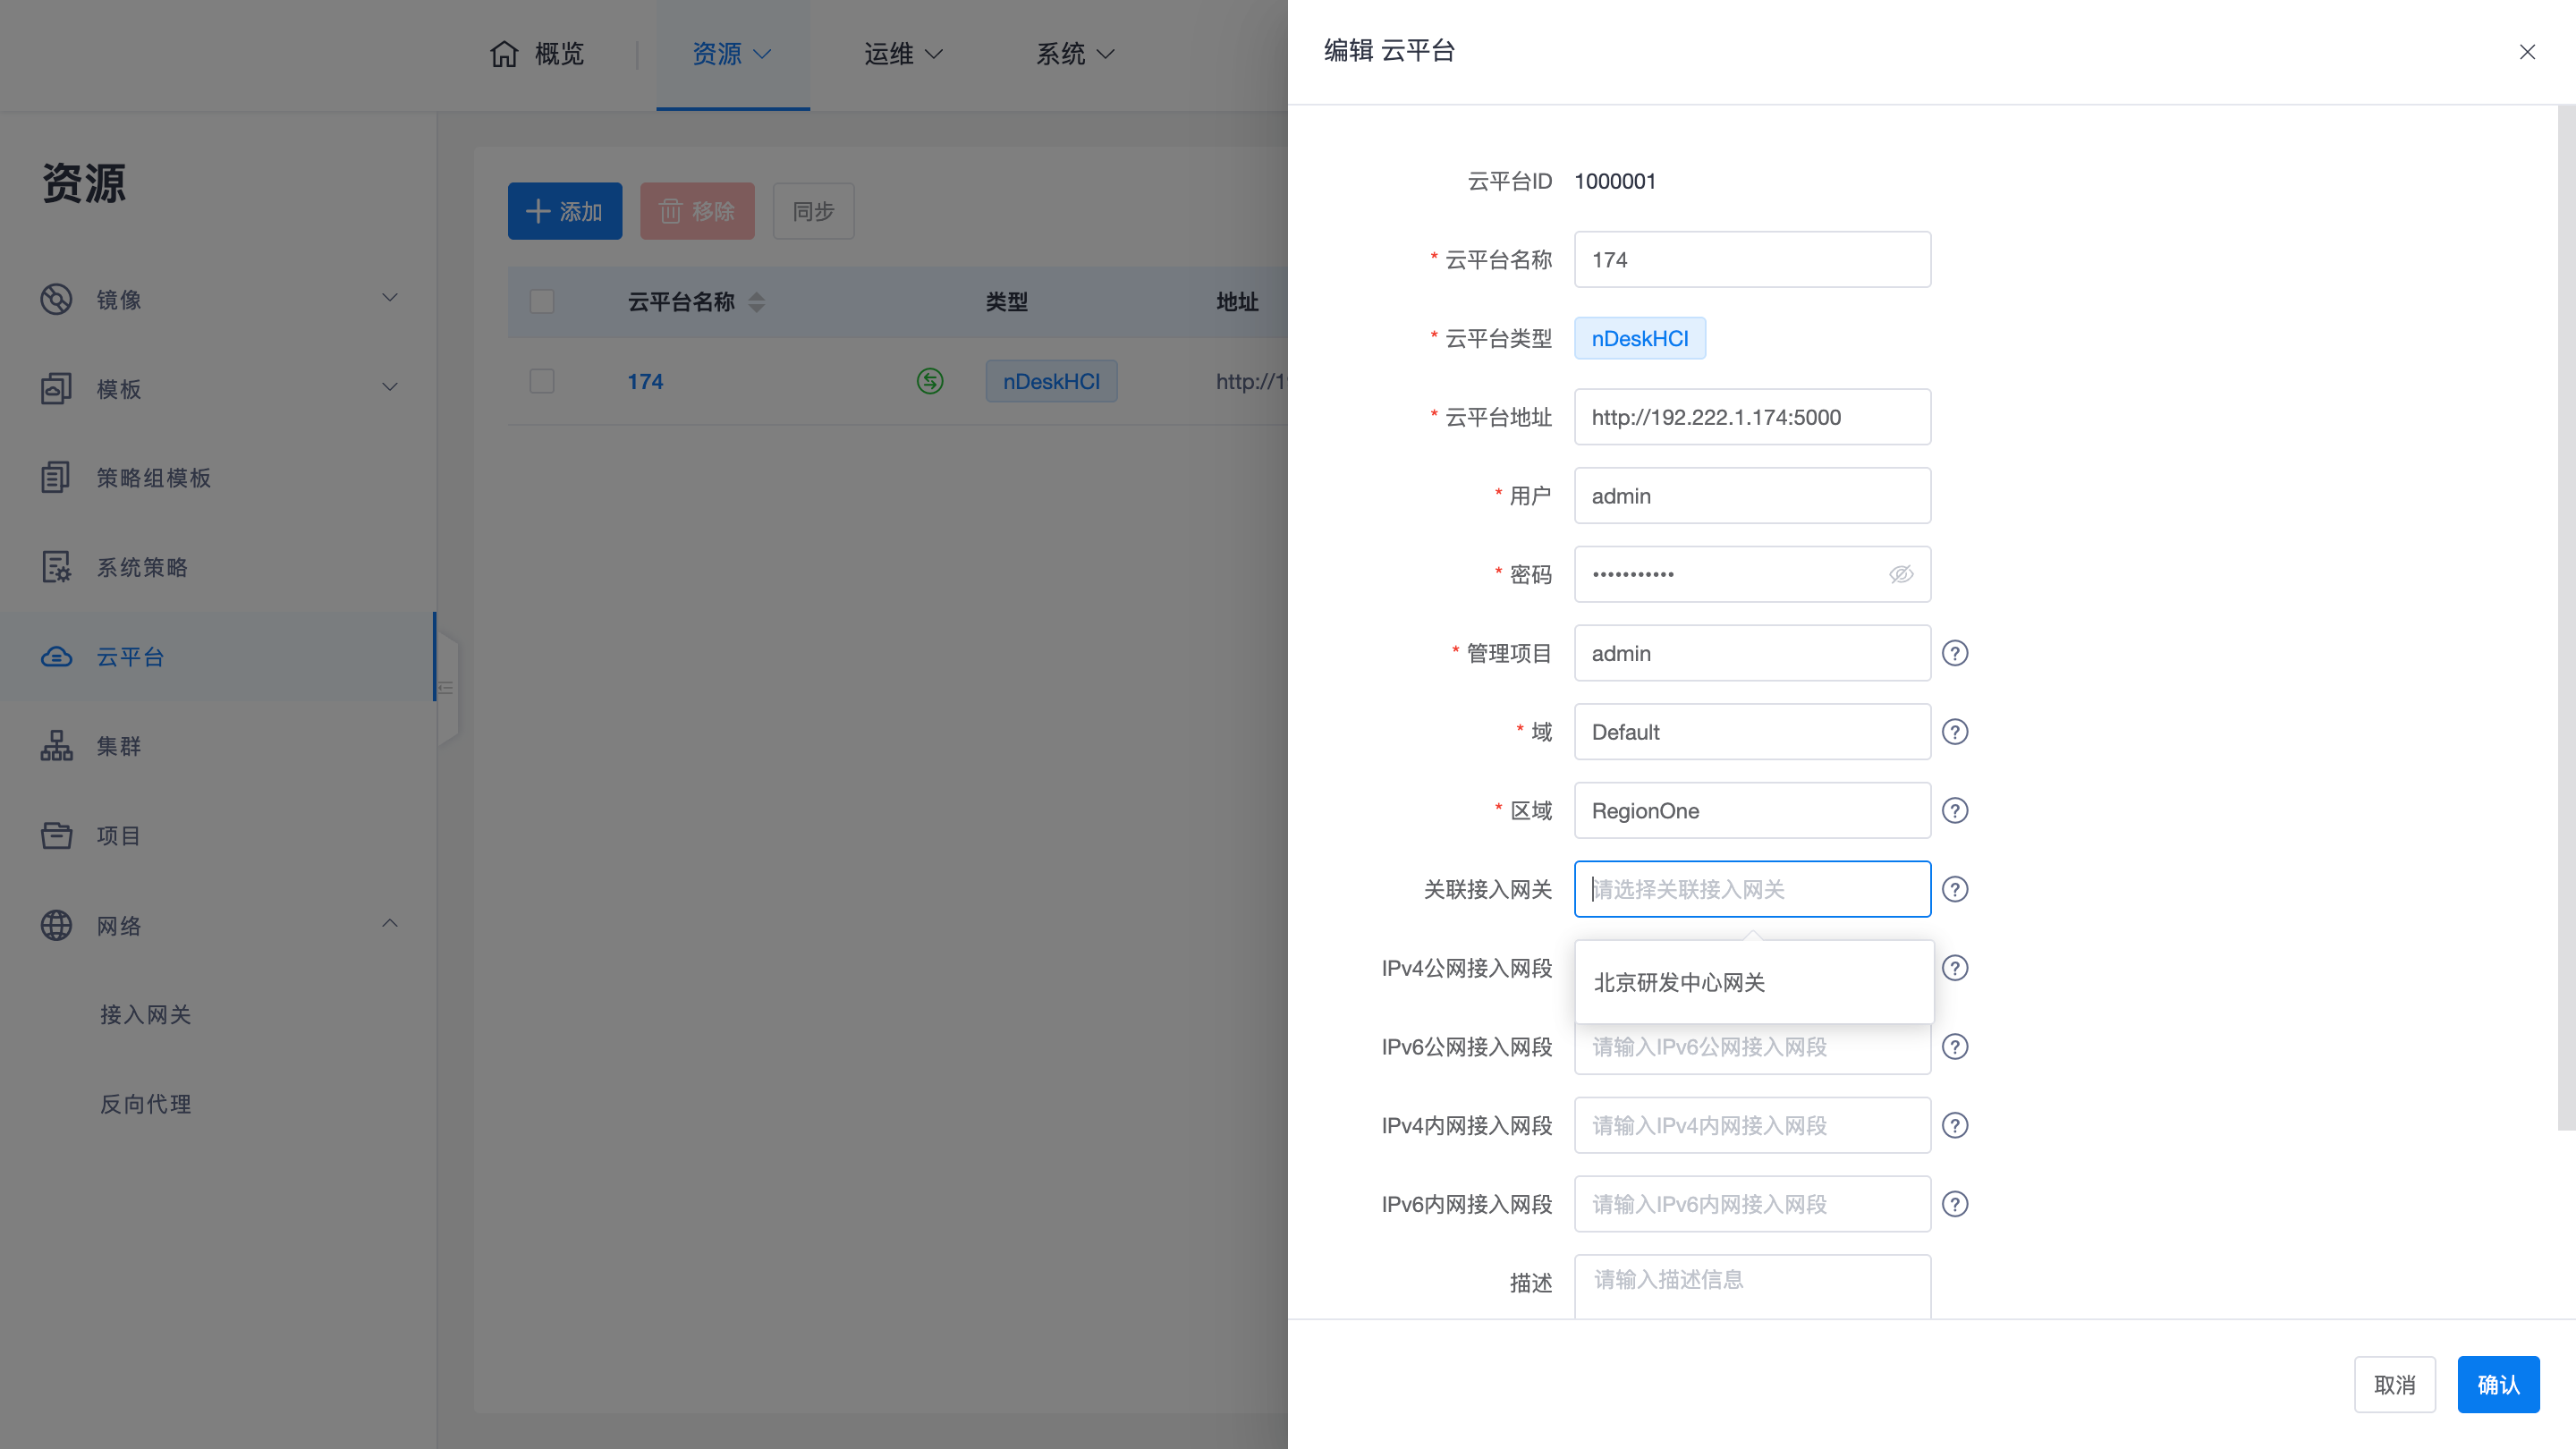
Task: Click the 确认 button
Action: coord(2497,1384)
